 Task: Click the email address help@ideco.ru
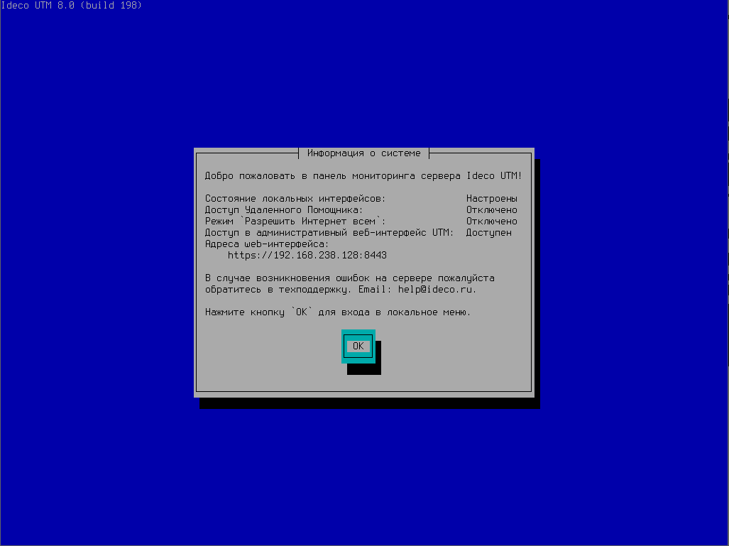coord(436,289)
